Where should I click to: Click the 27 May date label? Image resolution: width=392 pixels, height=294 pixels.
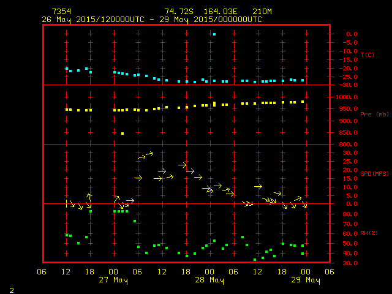click(114, 281)
